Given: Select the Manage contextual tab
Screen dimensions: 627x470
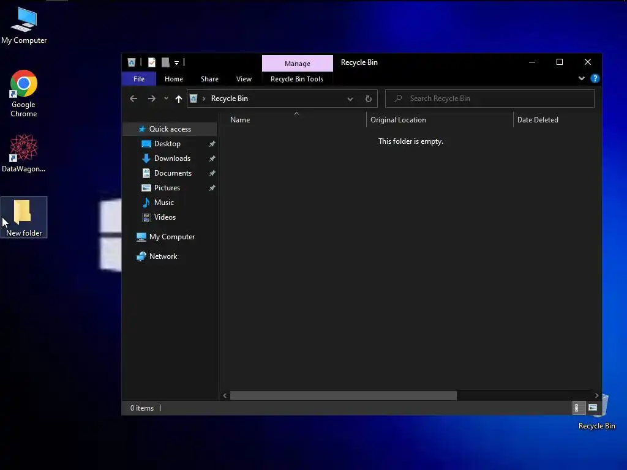Looking at the screenshot, I should (x=297, y=64).
